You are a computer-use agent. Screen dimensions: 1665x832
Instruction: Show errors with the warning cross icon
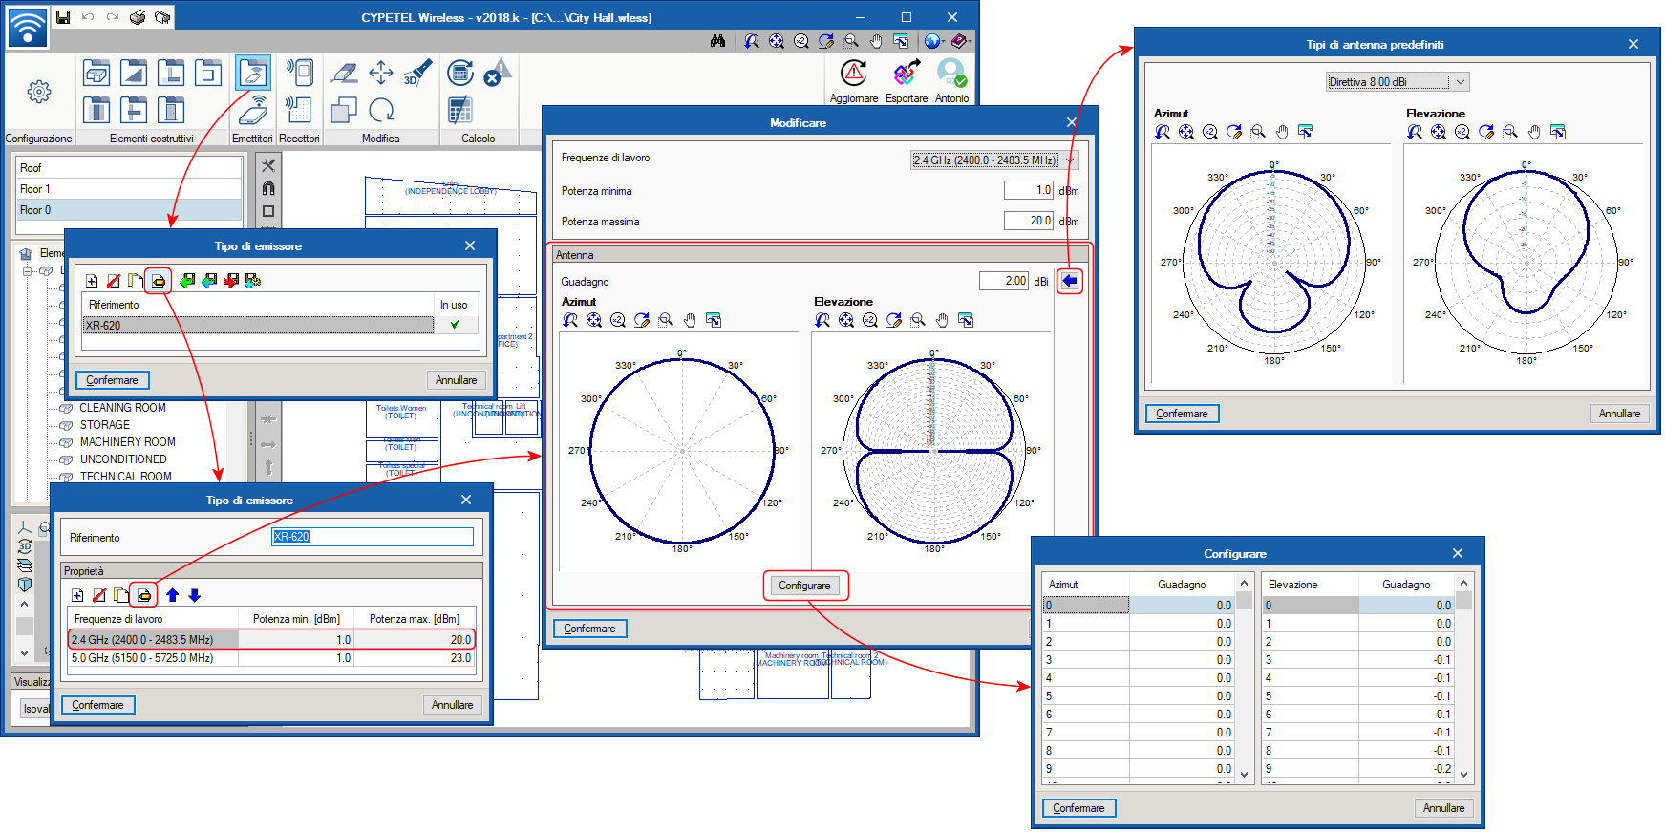[x=496, y=73]
